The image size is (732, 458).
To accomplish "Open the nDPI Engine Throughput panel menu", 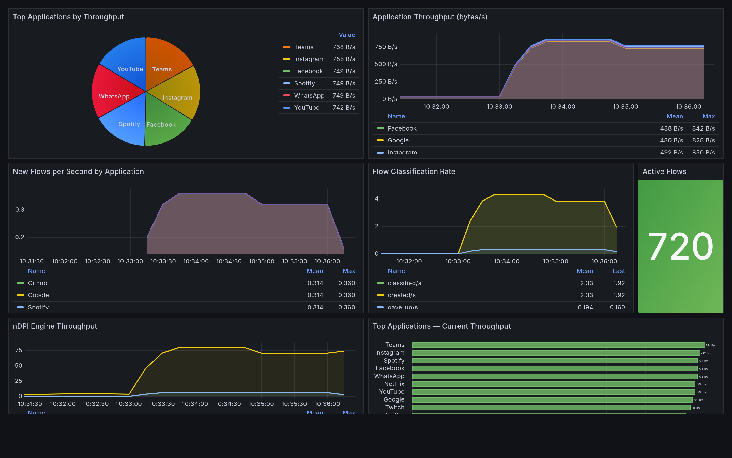I will 55,326.
